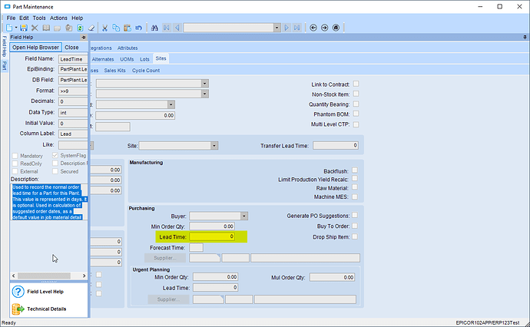Click the New document toolbar icon
Viewport: 530px width, 327px height.
click(9, 28)
